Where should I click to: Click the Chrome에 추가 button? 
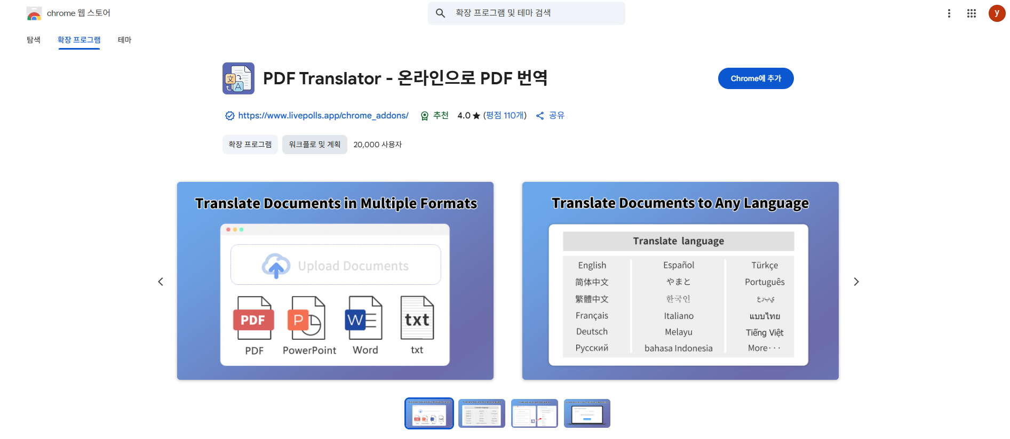756,78
